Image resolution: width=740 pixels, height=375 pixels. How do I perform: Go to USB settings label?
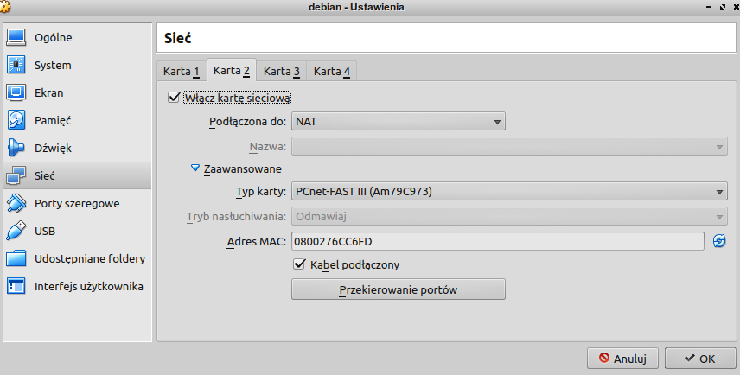[x=45, y=231]
